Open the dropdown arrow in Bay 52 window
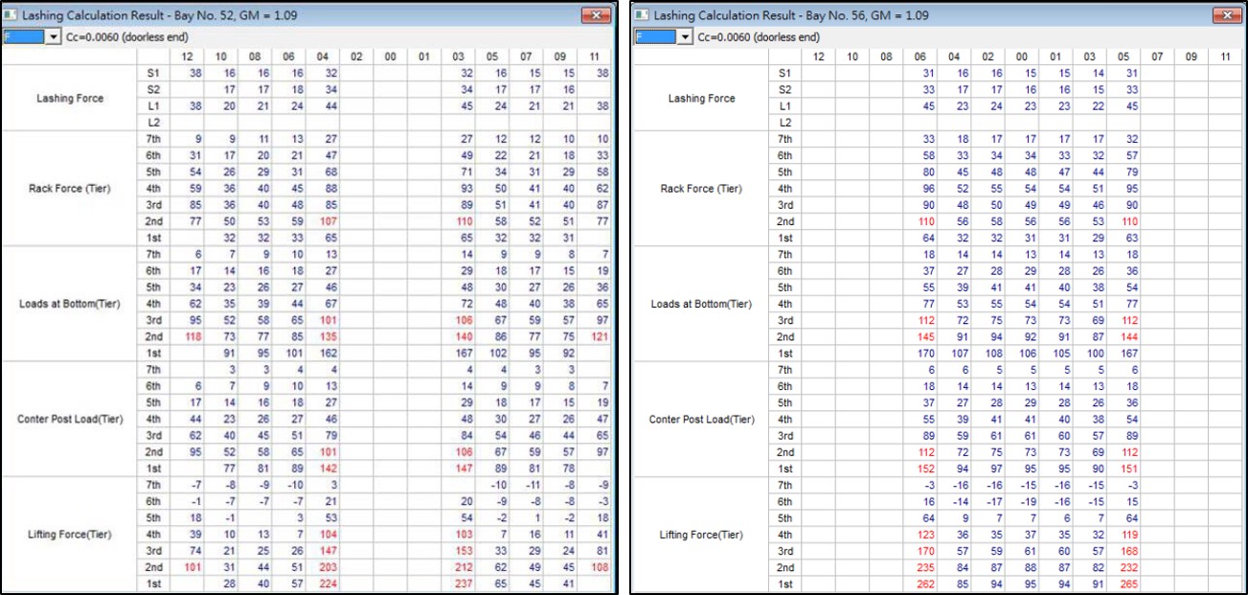1248x595 pixels. 53,36
